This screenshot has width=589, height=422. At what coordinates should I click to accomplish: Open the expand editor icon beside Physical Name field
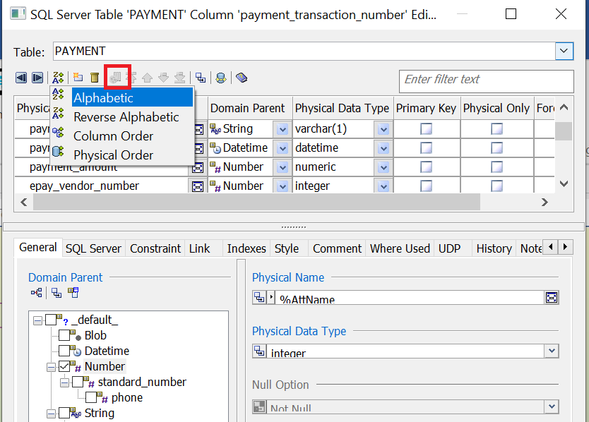coord(552,298)
